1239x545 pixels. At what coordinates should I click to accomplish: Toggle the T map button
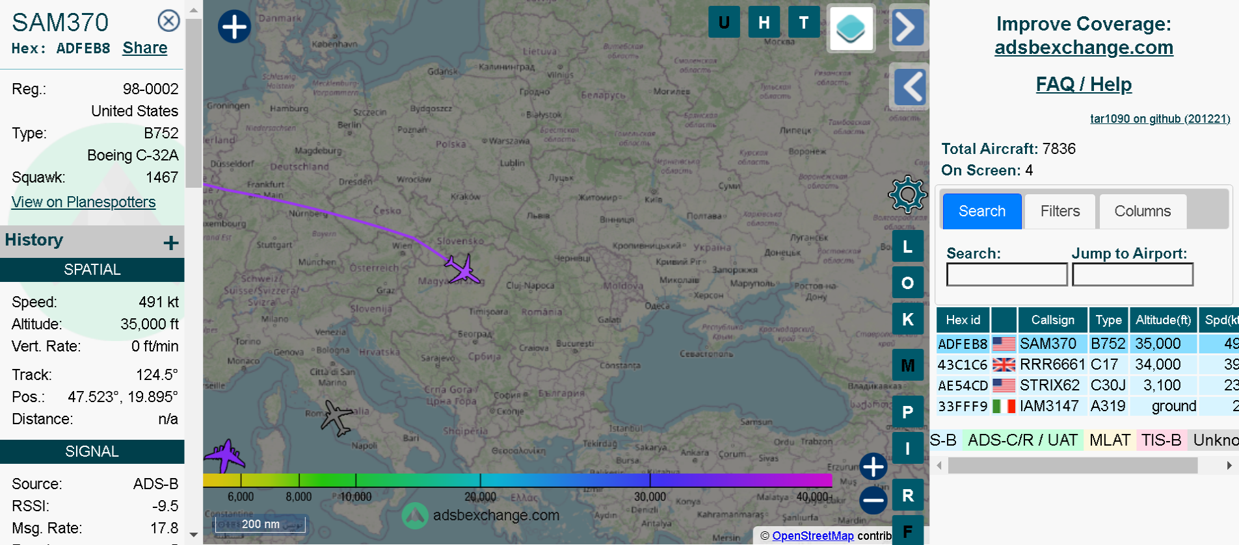pyautogui.click(x=804, y=22)
